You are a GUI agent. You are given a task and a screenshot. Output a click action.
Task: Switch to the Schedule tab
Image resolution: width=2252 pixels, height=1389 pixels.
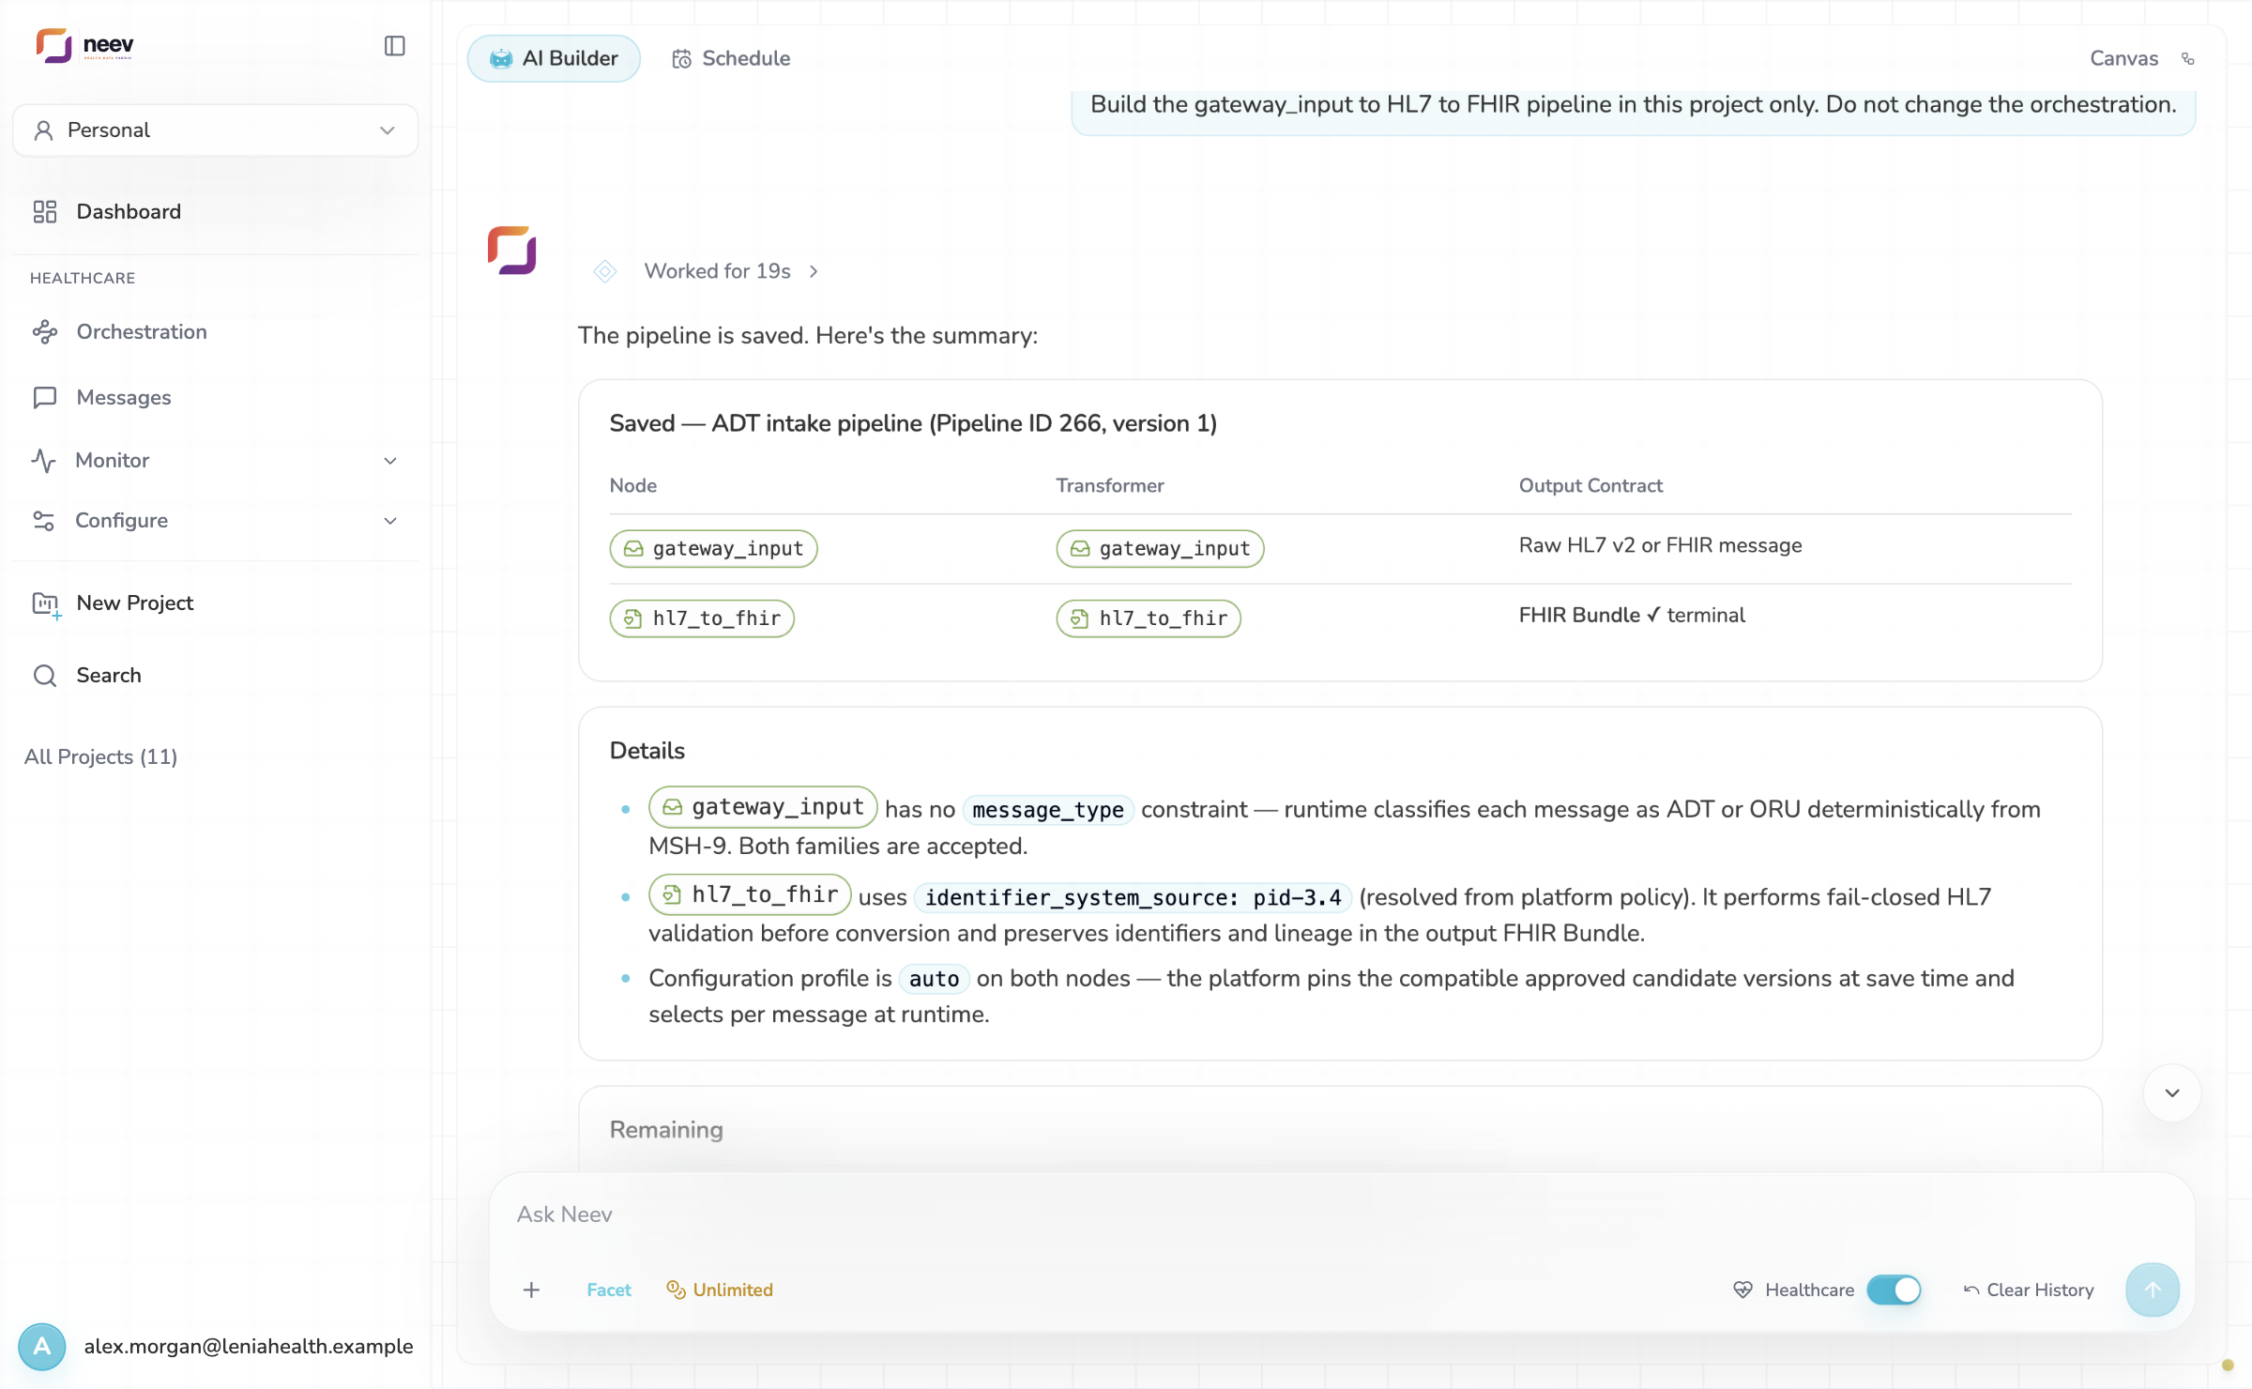pyautogui.click(x=731, y=58)
